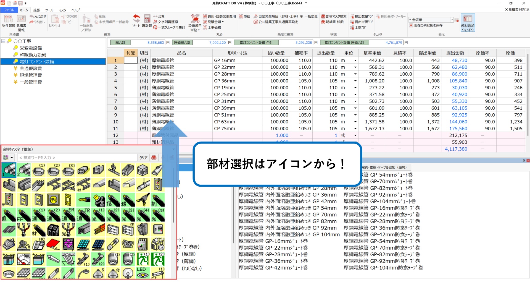The height and width of the screenshot is (282, 530).
Task: Click the emergency exit sign (1) icon
Action: click(x=143, y=259)
